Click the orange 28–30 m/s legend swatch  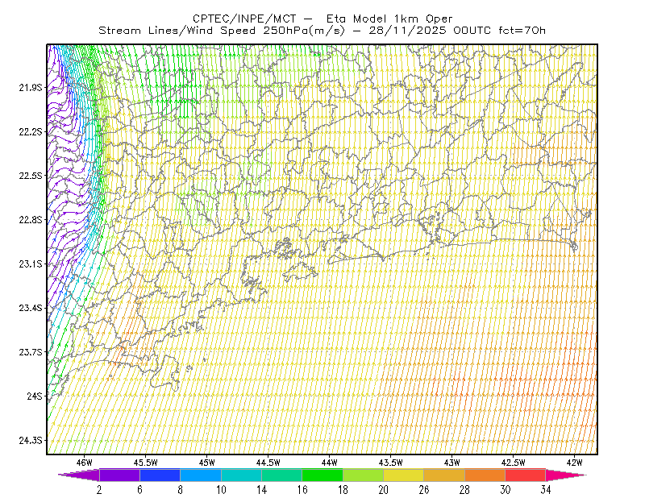pos(485,475)
